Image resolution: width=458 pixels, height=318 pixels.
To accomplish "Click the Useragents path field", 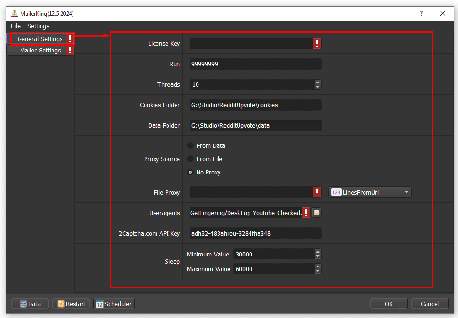I will [x=246, y=213].
